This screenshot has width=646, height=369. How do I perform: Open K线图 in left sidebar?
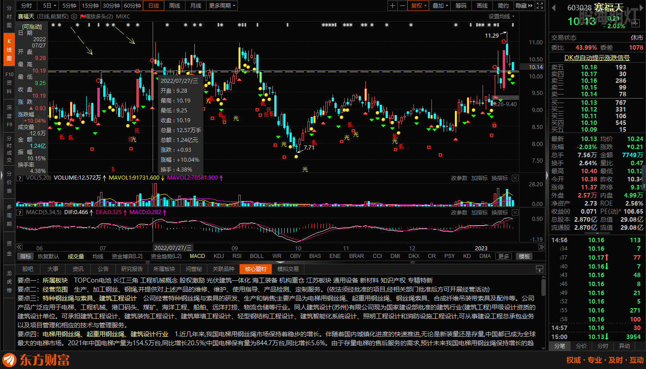point(9,49)
